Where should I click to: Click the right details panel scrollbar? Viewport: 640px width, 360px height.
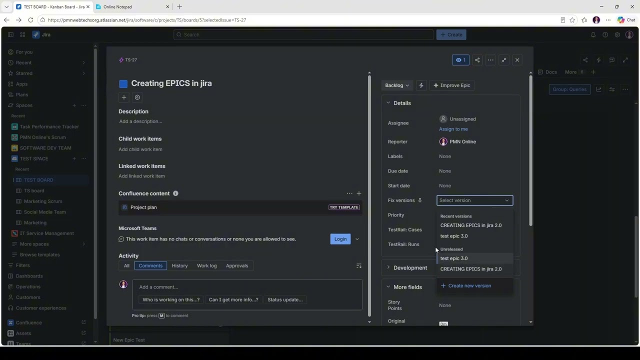530,150
